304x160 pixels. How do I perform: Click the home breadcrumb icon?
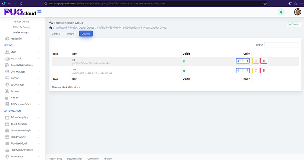click(51, 28)
